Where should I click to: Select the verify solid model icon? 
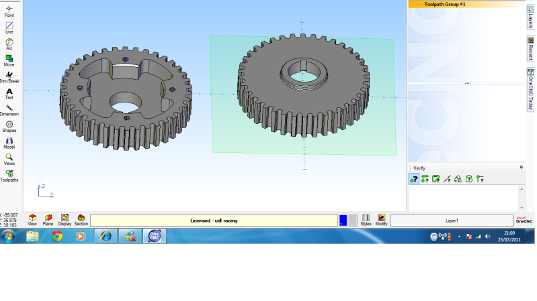(x=469, y=179)
